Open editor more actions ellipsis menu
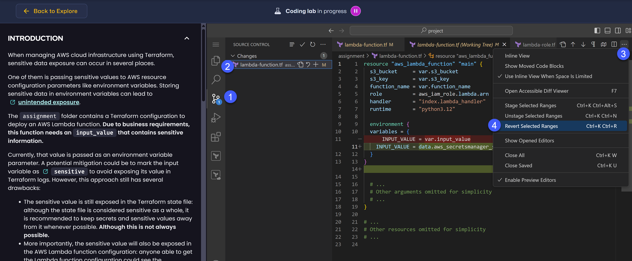The width and height of the screenshot is (632, 261). [x=624, y=45]
